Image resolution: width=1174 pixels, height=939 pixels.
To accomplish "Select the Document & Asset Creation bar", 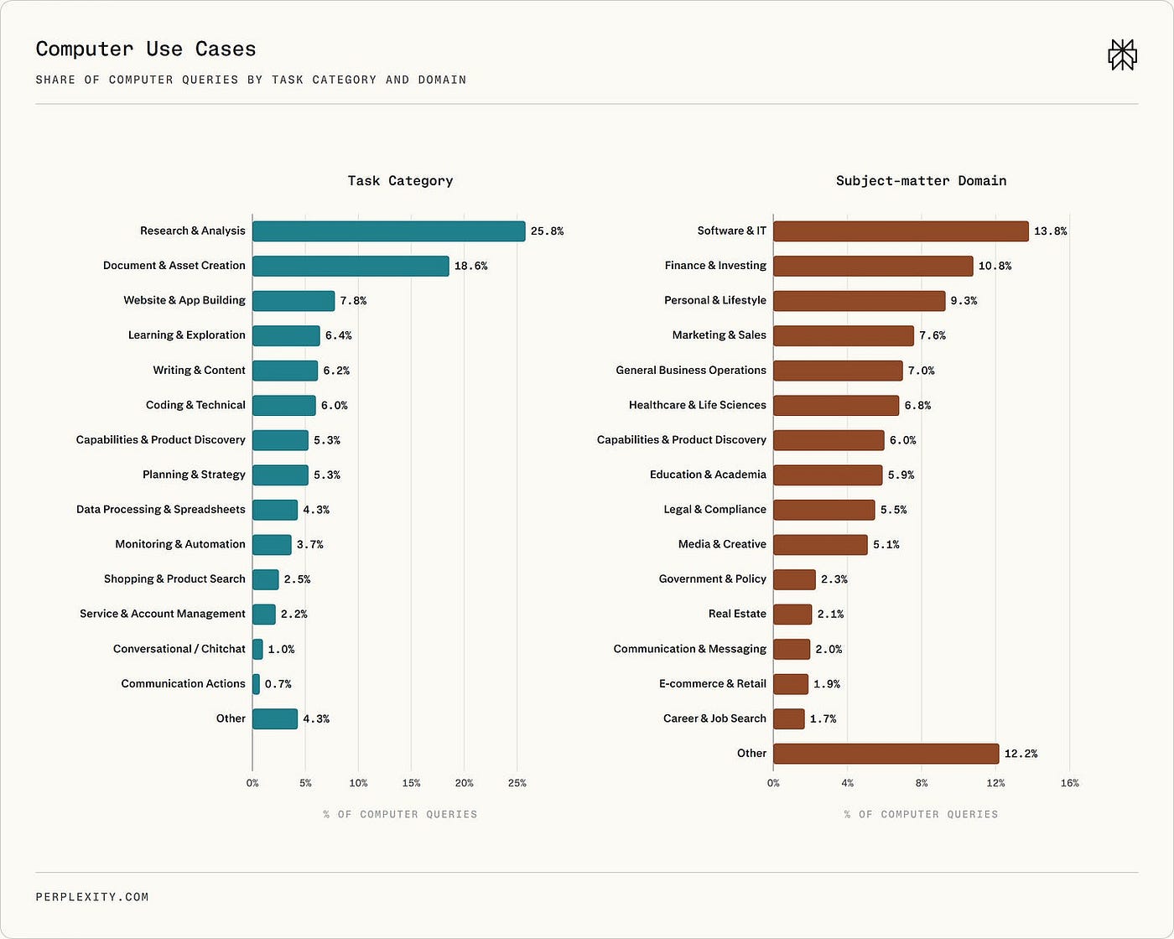I will point(351,266).
